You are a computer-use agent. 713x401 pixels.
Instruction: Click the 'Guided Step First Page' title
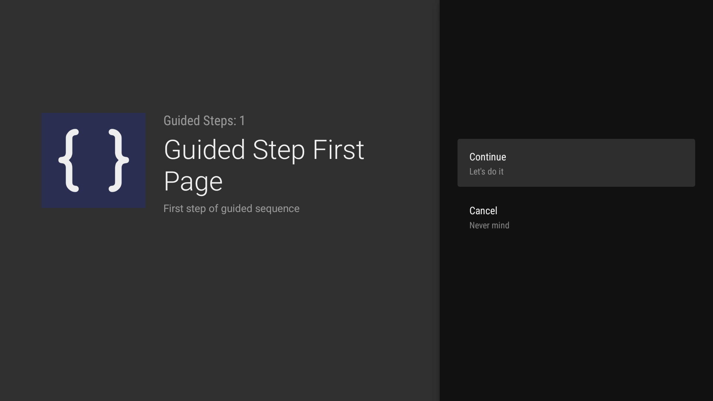264,165
